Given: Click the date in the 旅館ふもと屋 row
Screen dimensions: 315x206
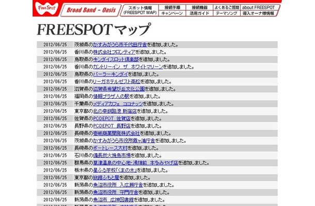Looking at the screenshot, I should 55,178.
